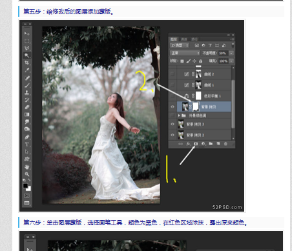Create new fill or adjustment layer
The image size is (292, 251).
[203, 144]
